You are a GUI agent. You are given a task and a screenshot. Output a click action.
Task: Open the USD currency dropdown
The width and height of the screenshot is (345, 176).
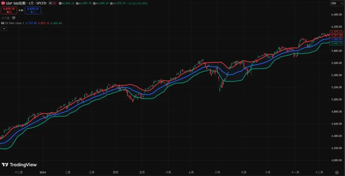click(334, 3)
